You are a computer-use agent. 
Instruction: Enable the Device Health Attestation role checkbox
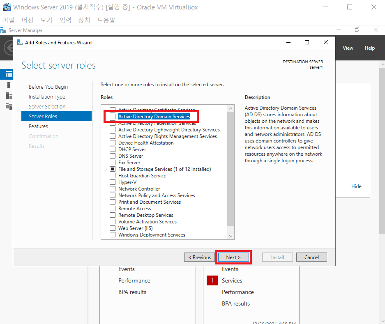113,143
